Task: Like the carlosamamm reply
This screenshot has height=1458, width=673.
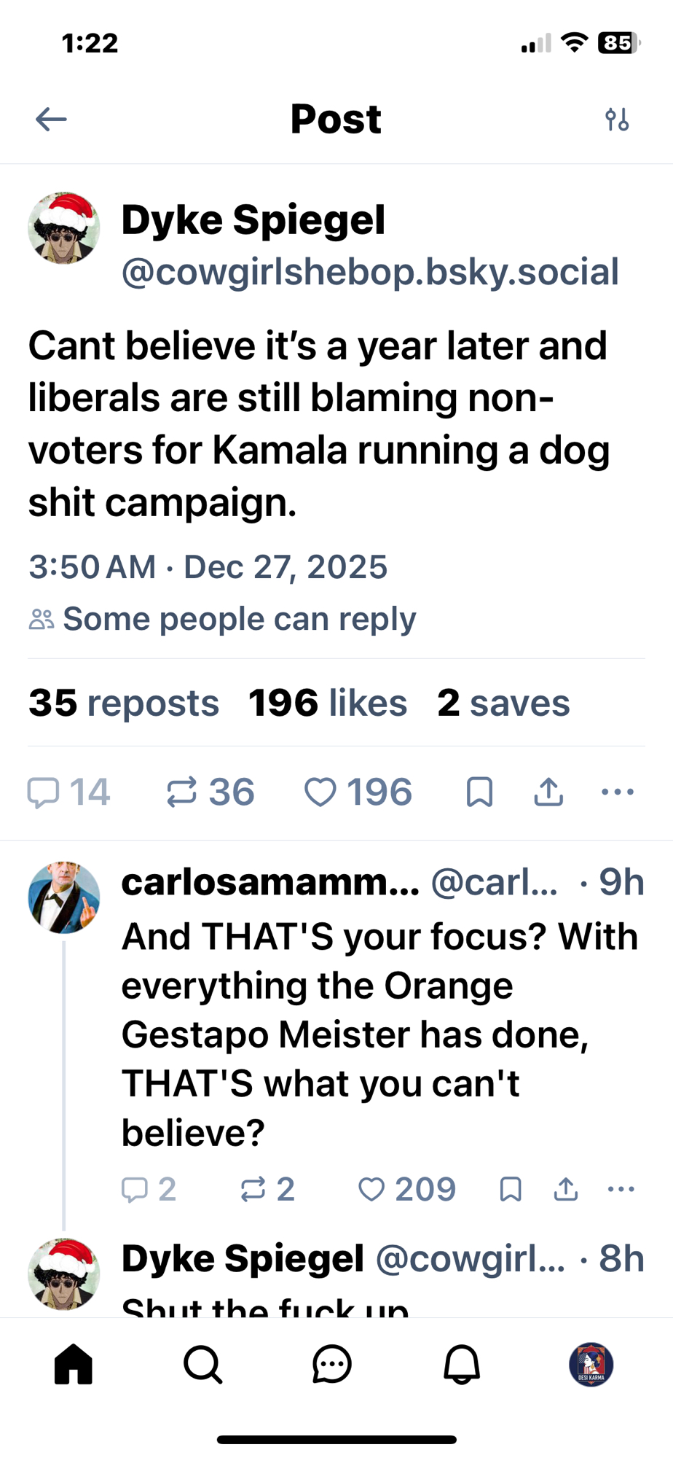Action: point(371,1190)
